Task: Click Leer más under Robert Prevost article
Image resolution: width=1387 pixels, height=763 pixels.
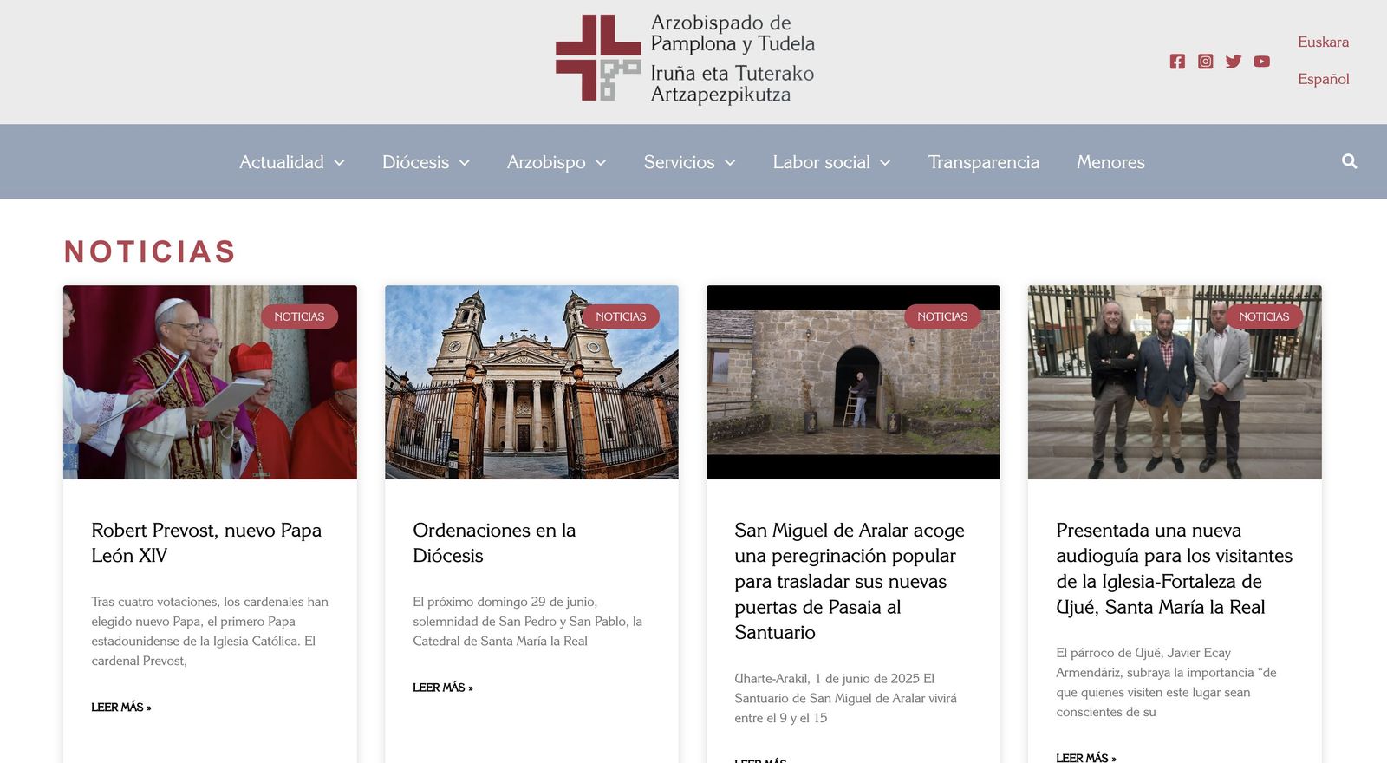Action: point(121,708)
